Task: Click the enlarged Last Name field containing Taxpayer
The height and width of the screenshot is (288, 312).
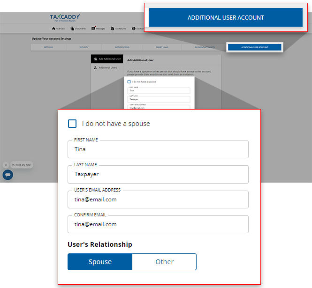Action: pyautogui.click(x=158, y=174)
